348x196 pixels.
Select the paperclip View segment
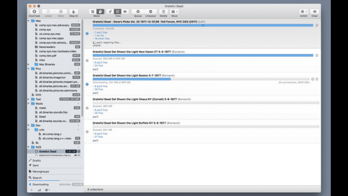coord(110,12)
